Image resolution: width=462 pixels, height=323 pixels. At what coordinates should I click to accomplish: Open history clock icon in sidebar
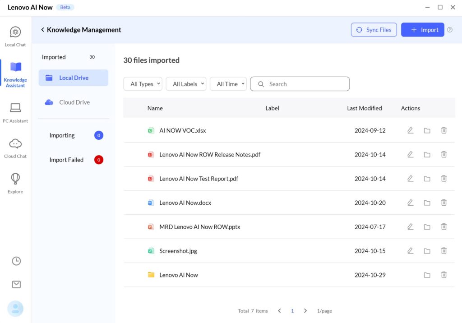pyautogui.click(x=16, y=261)
